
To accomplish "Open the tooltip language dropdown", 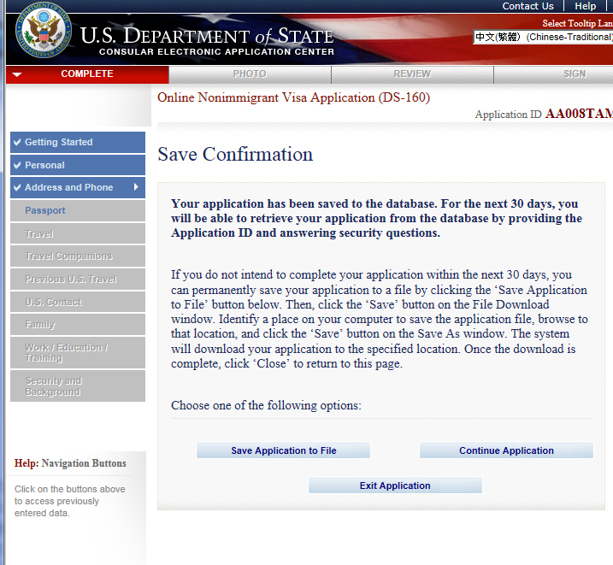I will point(543,37).
